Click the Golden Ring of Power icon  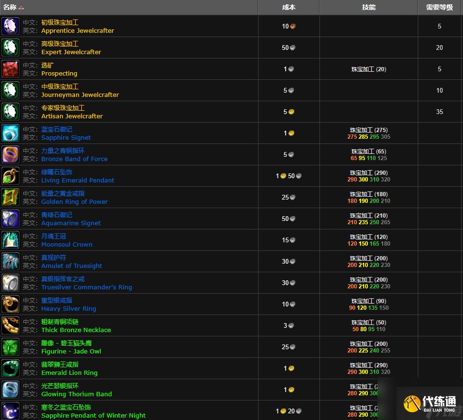[x=10, y=197]
